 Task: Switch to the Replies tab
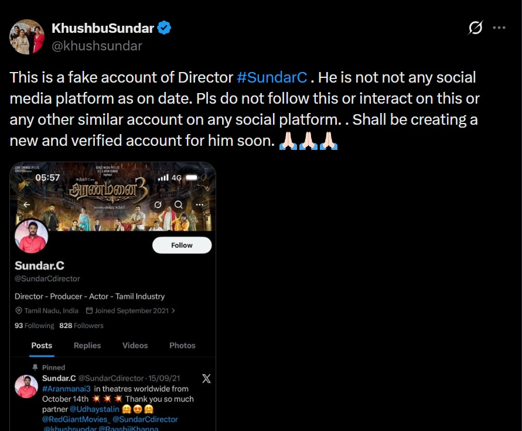click(x=87, y=346)
